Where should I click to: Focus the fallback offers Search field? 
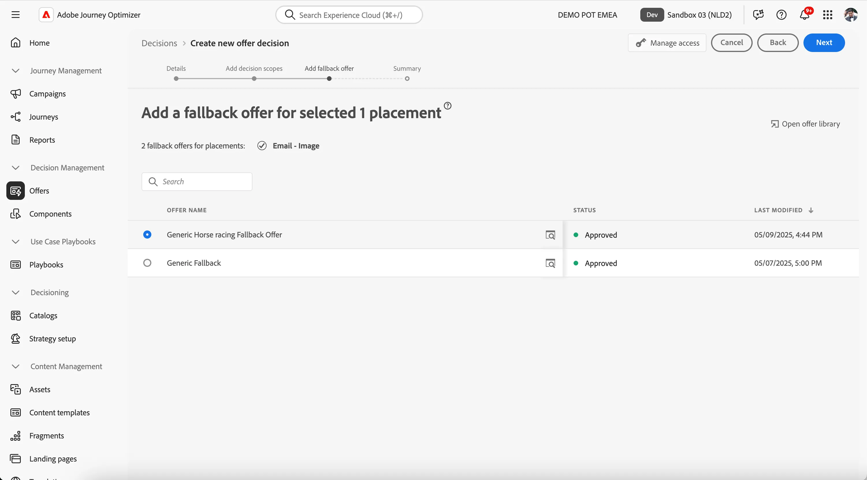click(x=197, y=182)
